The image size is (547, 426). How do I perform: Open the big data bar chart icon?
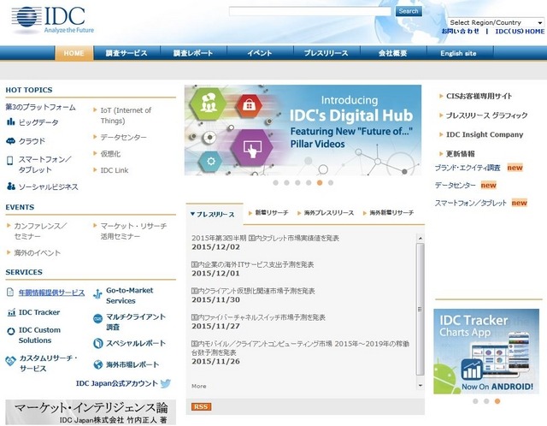point(11,121)
